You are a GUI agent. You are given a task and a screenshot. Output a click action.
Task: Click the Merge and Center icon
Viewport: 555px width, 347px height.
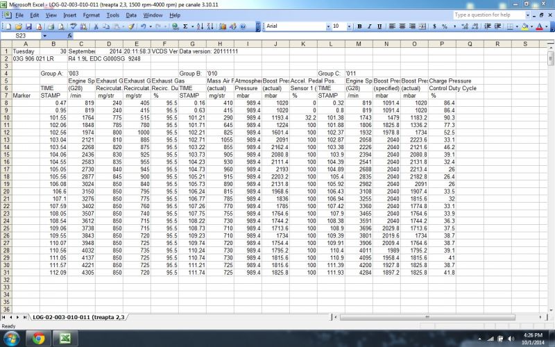point(420,26)
